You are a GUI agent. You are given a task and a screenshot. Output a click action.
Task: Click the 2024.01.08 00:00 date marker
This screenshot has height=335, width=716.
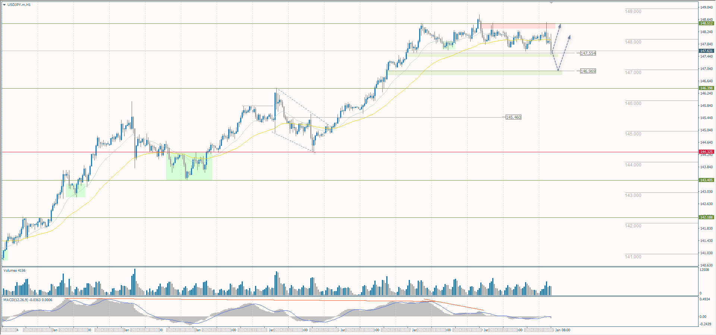point(145,330)
